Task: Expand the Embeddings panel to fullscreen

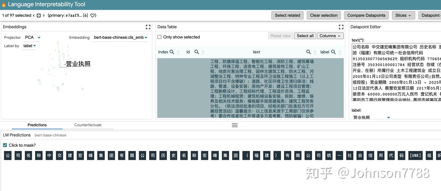Action: (x=148, y=27)
